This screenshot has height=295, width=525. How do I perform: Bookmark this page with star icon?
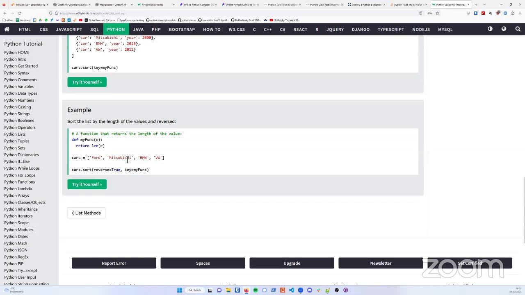coord(437,13)
